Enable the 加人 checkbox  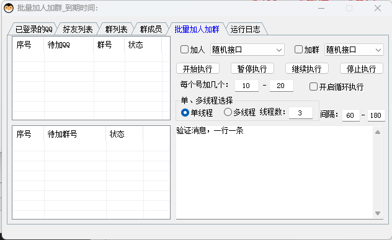tap(184, 49)
